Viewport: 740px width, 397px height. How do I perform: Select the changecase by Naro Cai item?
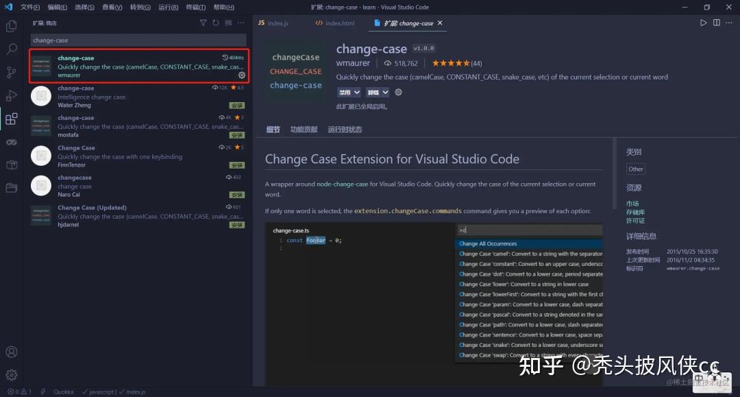click(138, 186)
